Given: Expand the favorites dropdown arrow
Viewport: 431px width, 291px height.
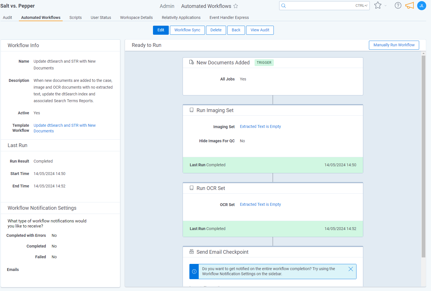Looking at the screenshot, I should point(386,6).
